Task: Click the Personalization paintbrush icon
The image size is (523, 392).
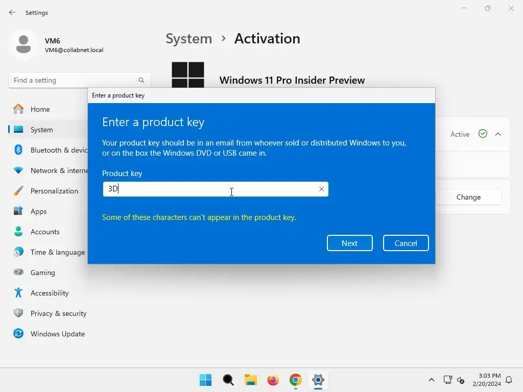Action: [18, 191]
